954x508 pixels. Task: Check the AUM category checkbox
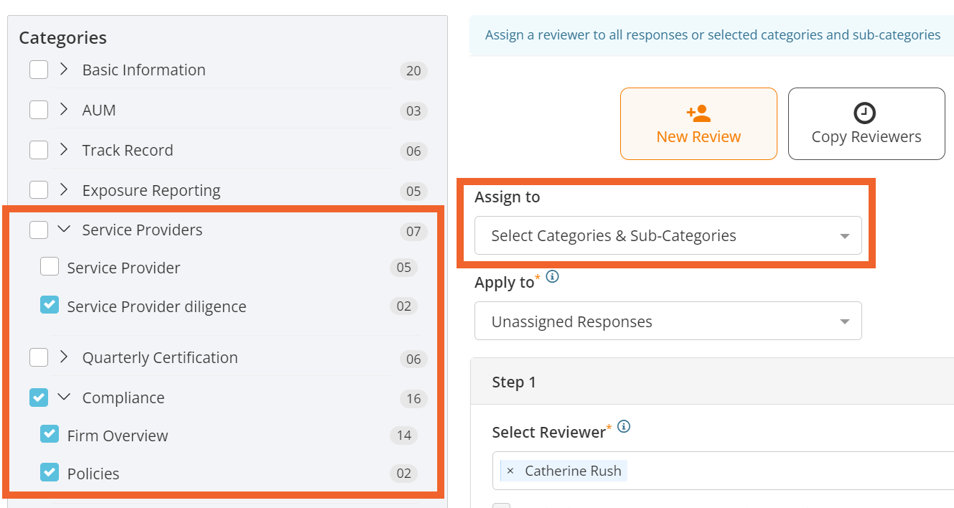coord(39,110)
